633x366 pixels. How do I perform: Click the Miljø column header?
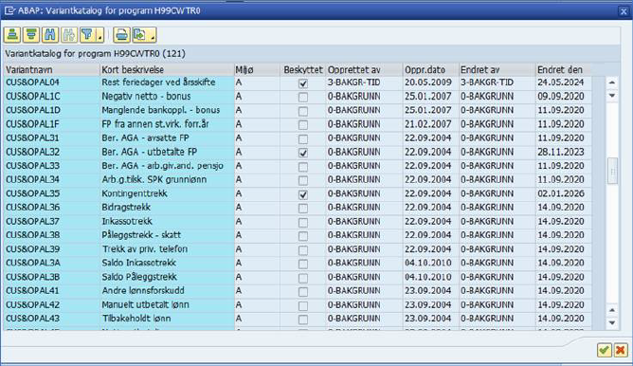pos(257,69)
